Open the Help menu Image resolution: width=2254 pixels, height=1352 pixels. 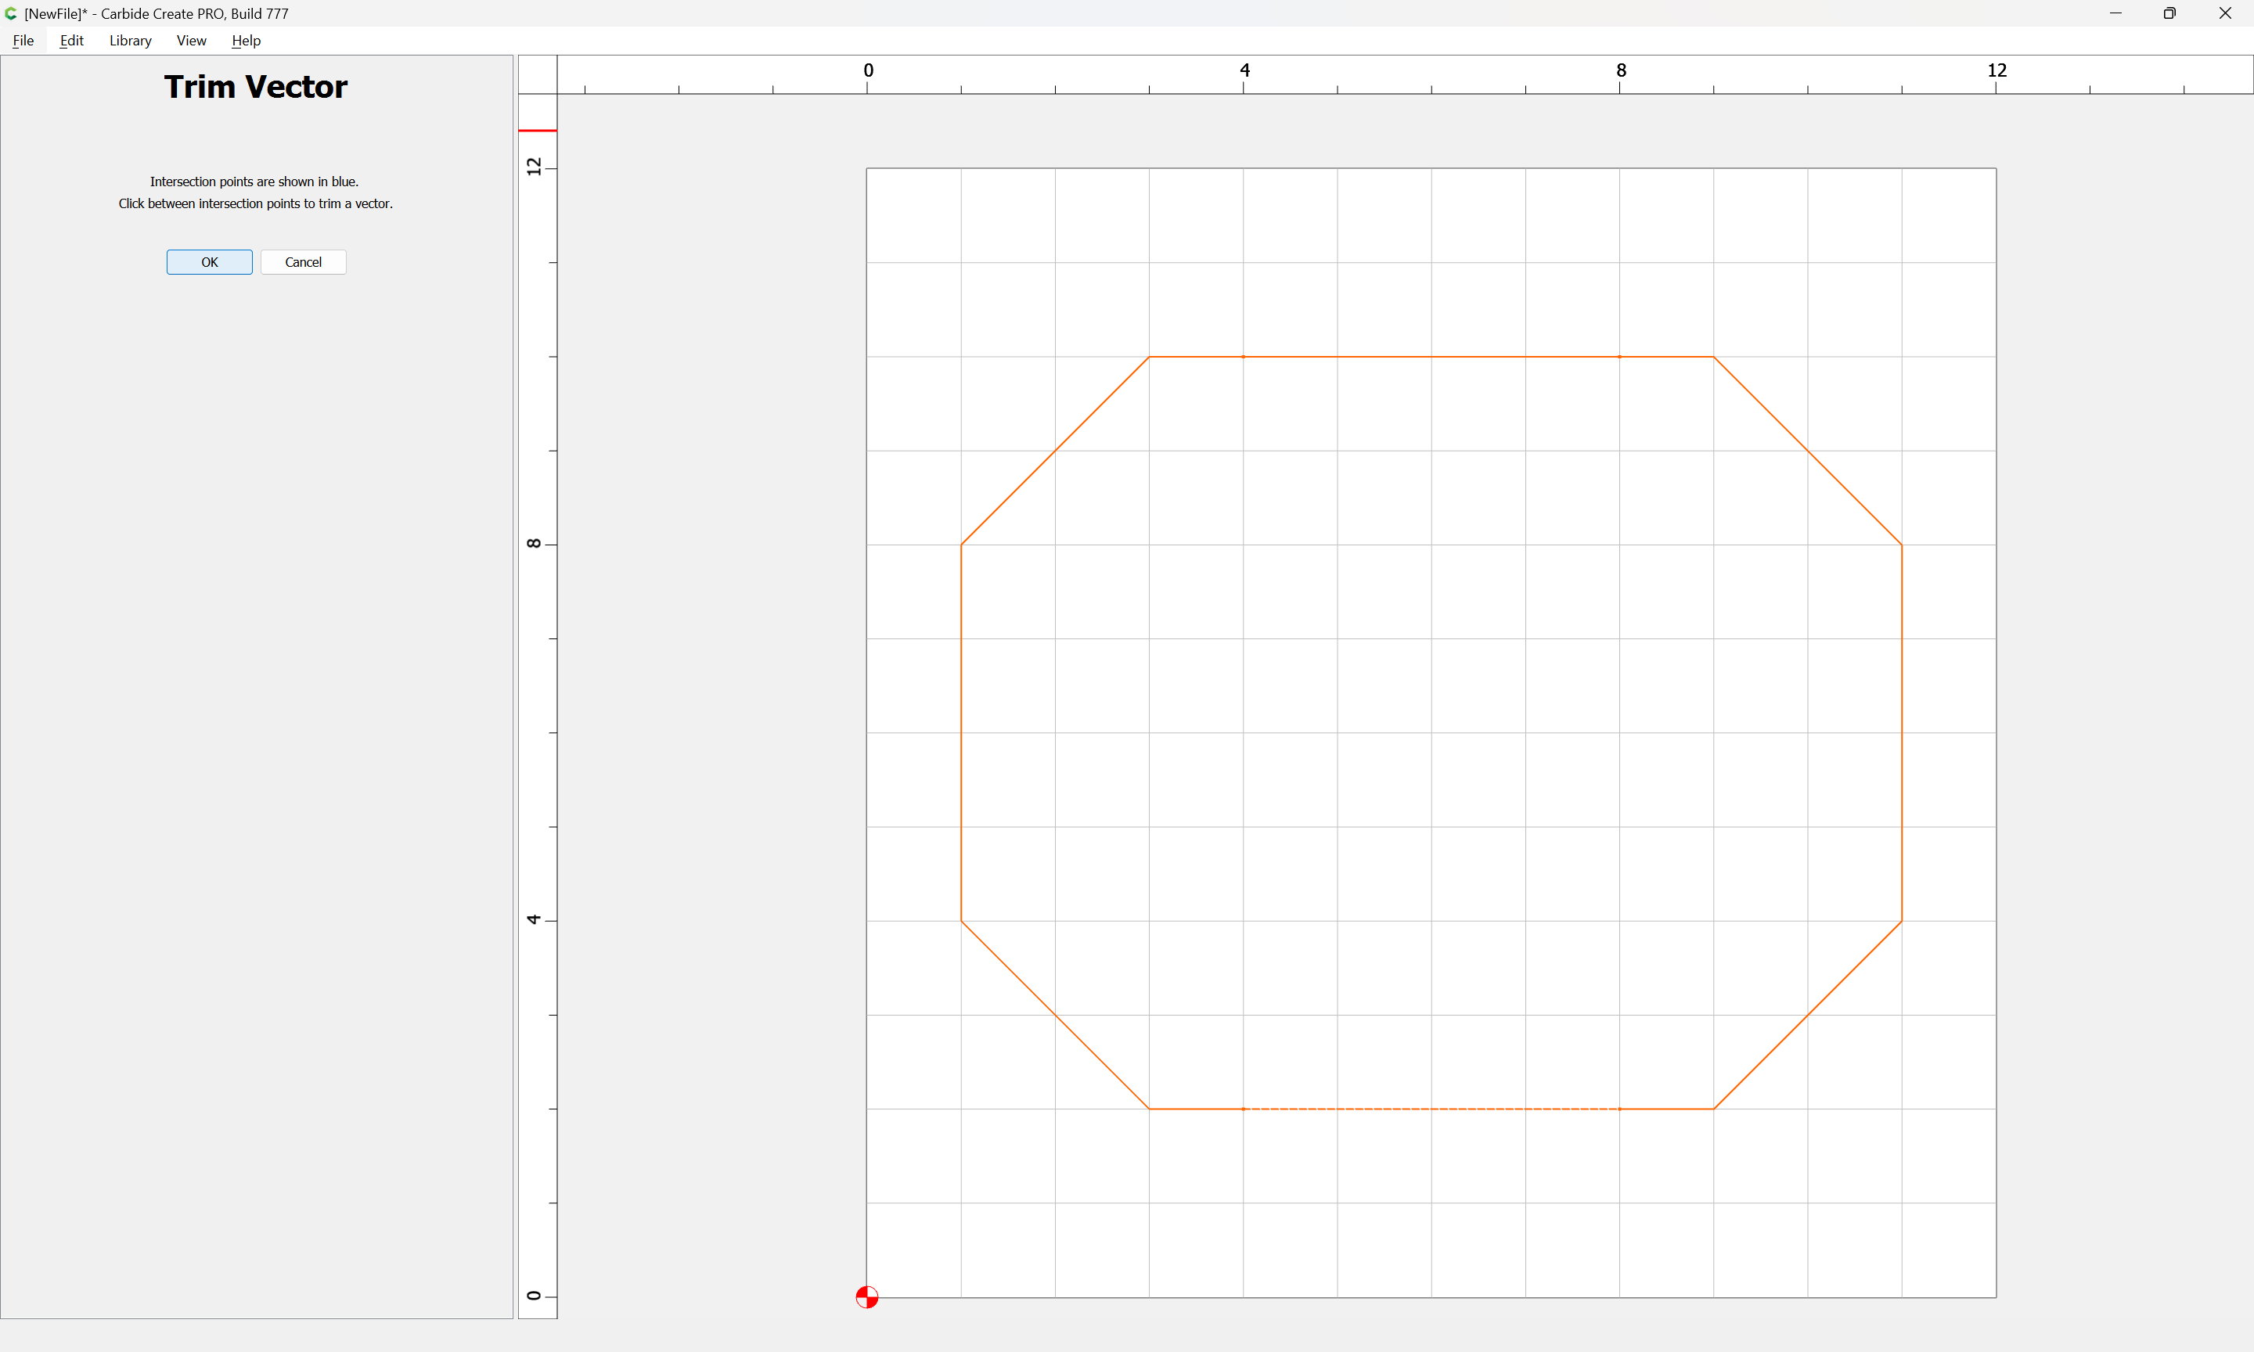246,40
